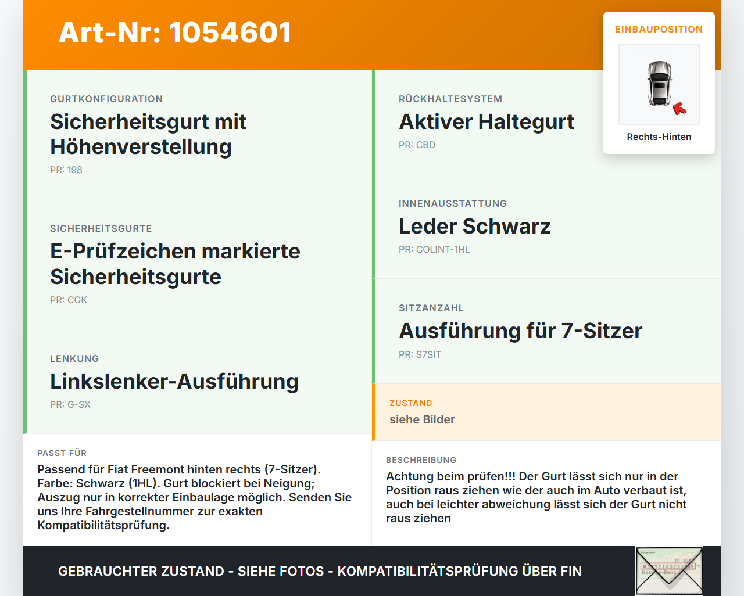Select 'Ausführung für 7-Sitzer' title
This screenshot has width=744, height=596.
521,331
